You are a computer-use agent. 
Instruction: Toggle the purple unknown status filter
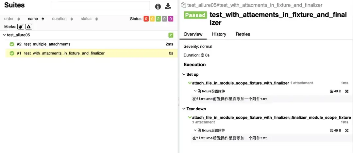pyautogui.click(x=170, y=19)
